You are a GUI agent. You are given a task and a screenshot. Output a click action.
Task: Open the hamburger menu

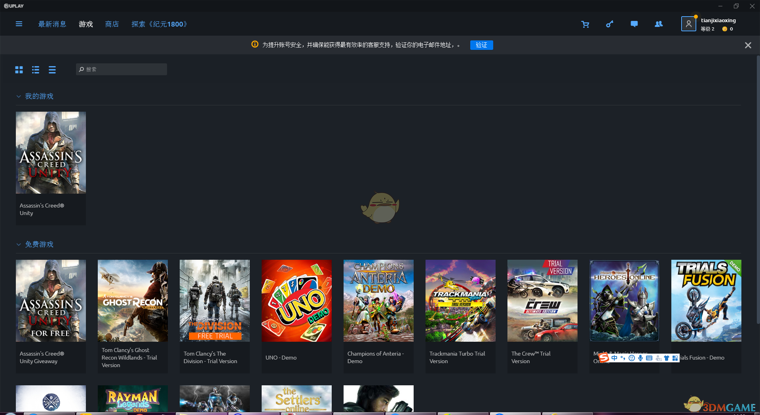point(19,24)
